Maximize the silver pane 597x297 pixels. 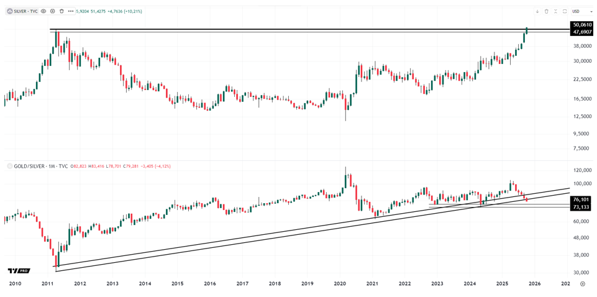pos(565,11)
